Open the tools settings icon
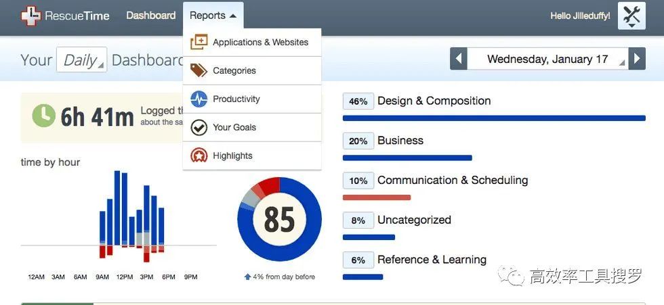The width and height of the screenshot is (664, 305). tap(631, 16)
